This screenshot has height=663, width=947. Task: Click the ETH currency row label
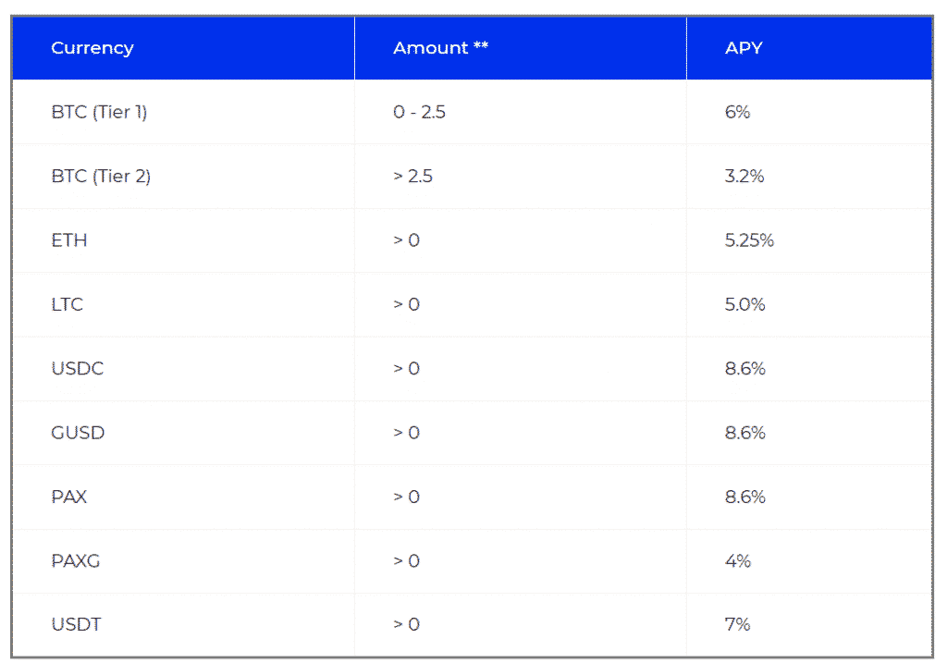tap(69, 240)
